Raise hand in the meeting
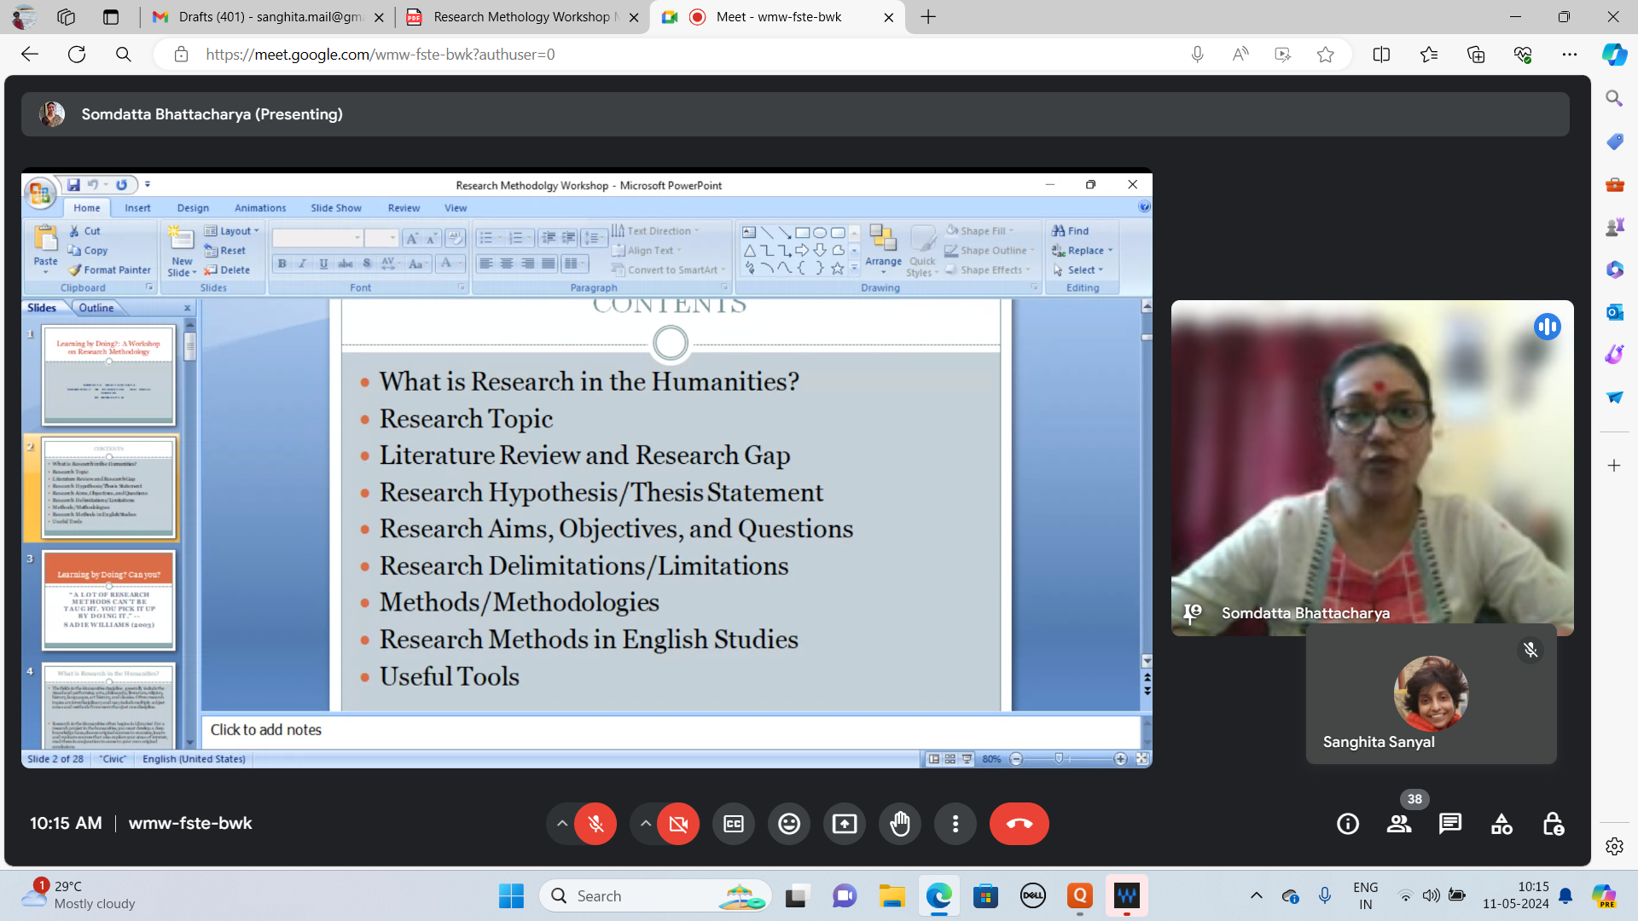Viewport: 1638px width, 921px height. (x=900, y=824)
